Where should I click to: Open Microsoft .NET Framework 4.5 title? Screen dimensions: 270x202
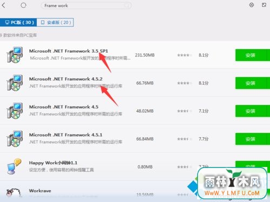[64, 107]
